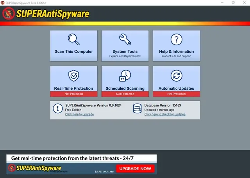Click the question mark Help icon
This screenshot has width=250, height=178.
click(x=176, y=39)
